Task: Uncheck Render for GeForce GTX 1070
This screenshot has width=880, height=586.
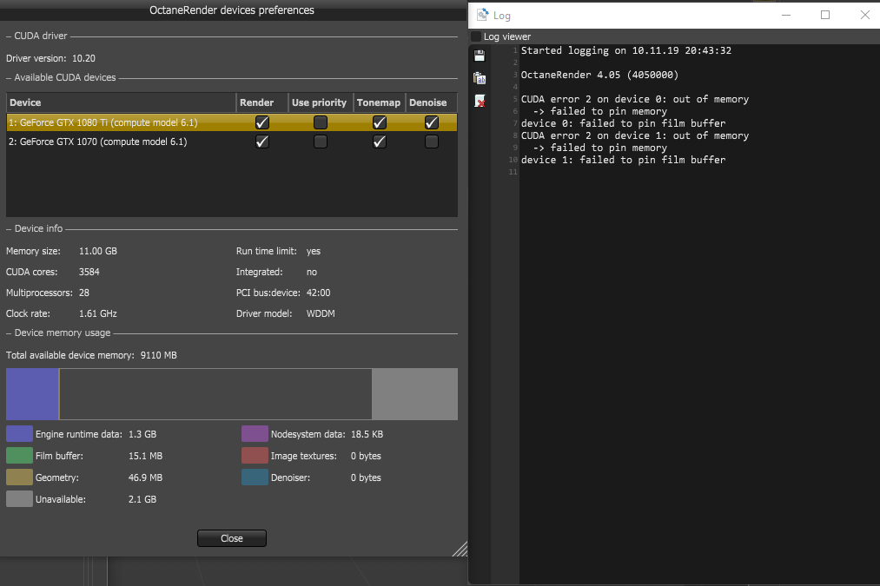Action: pos(262,142)
